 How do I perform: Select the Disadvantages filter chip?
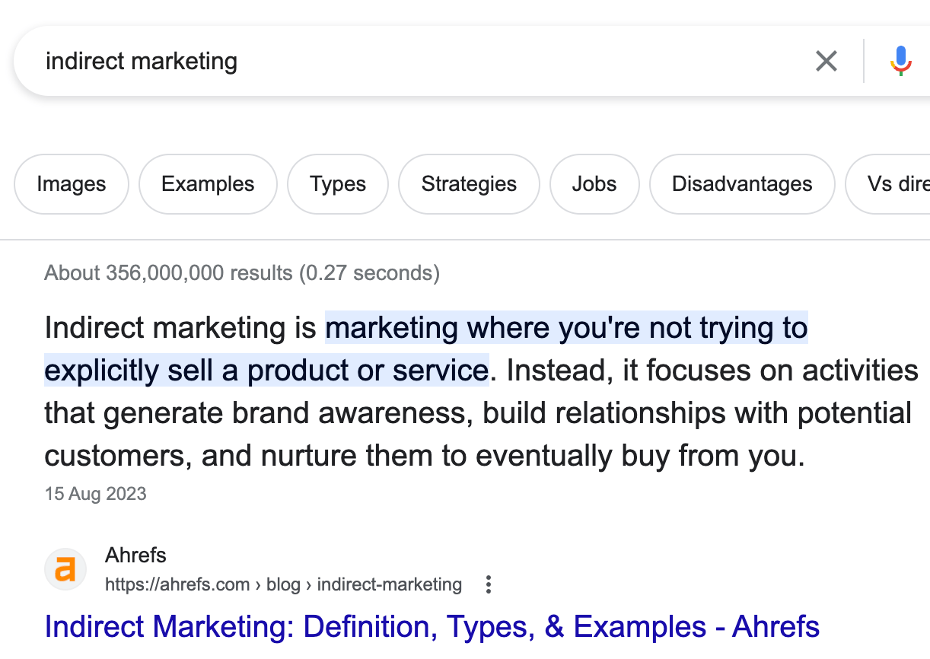(x=741, y=183)
